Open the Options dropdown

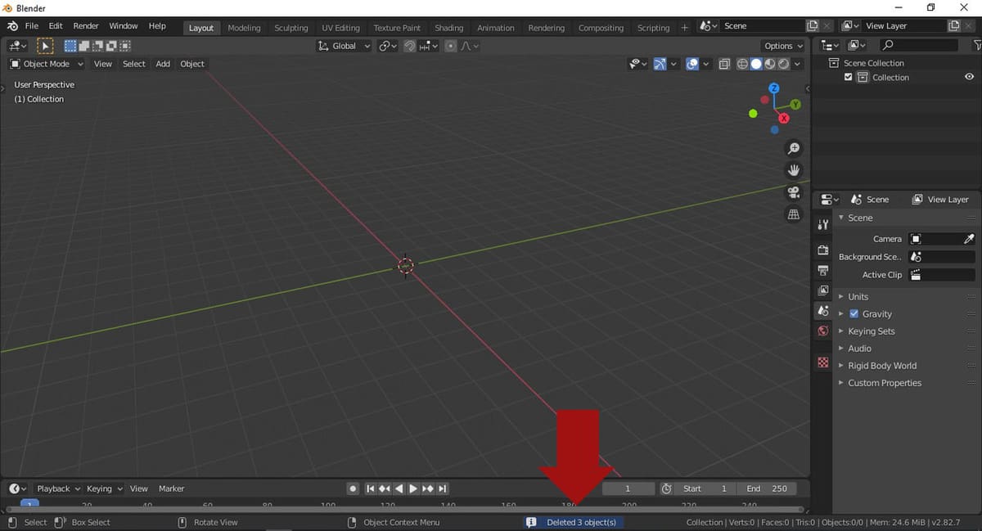(783, 46)
